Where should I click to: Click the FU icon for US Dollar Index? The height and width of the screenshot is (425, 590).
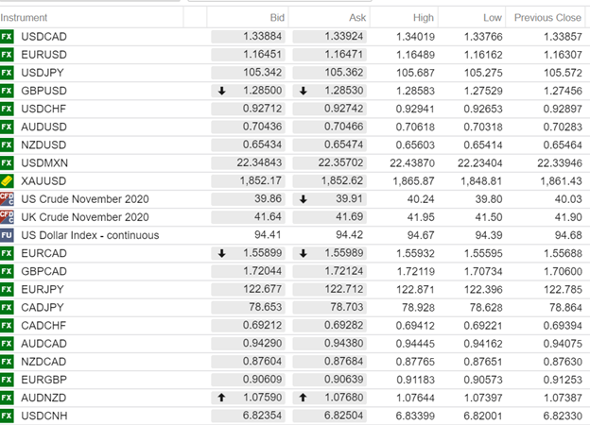coord(8,235)
